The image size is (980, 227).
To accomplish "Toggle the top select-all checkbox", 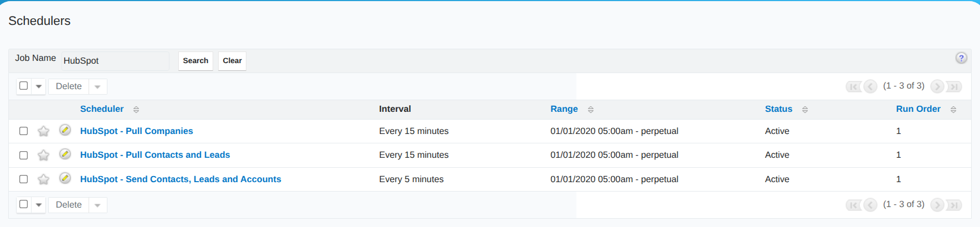I will coord(23,86).
